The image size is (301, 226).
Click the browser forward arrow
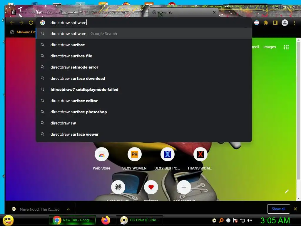pos(21,23)
